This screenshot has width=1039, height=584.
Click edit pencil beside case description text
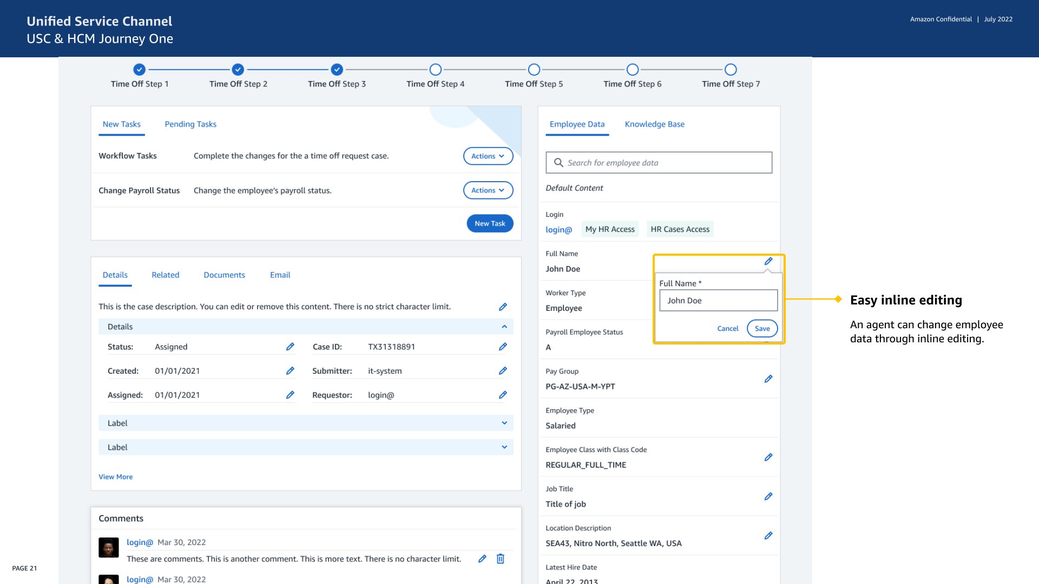tap(503, 307)
